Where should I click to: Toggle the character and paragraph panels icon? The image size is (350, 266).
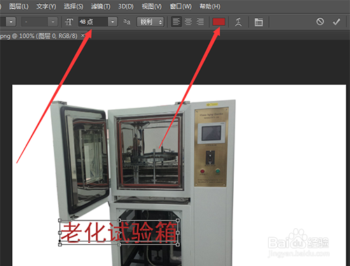click(x=258, y=22)
